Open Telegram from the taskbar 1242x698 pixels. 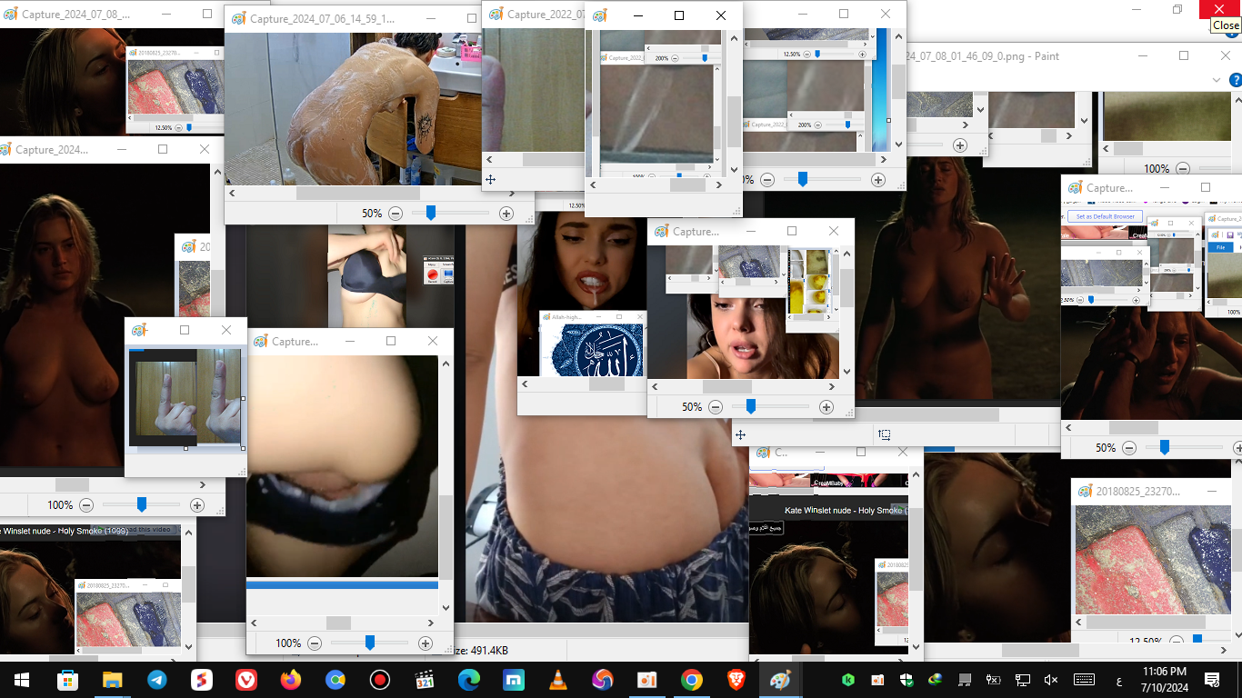(156, 679)
